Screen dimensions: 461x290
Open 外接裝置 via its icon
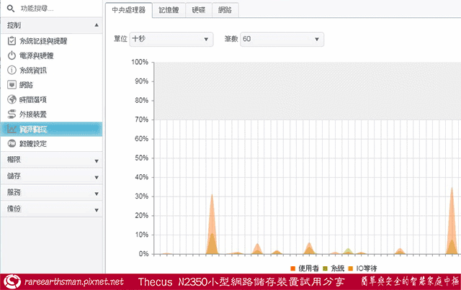pyautogui.click(x=12, y=114)
